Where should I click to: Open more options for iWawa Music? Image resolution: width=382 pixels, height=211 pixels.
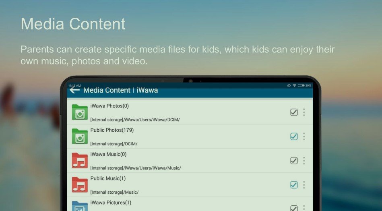tap(304, 161)
